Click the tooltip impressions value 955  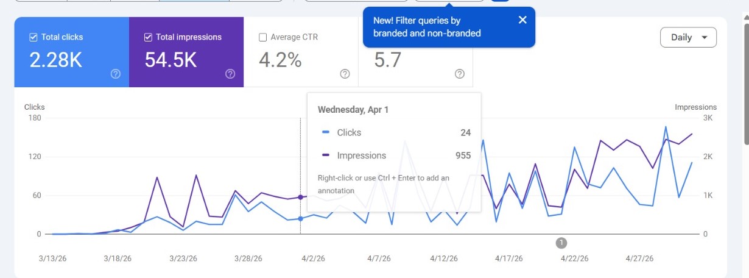[463, 155]
